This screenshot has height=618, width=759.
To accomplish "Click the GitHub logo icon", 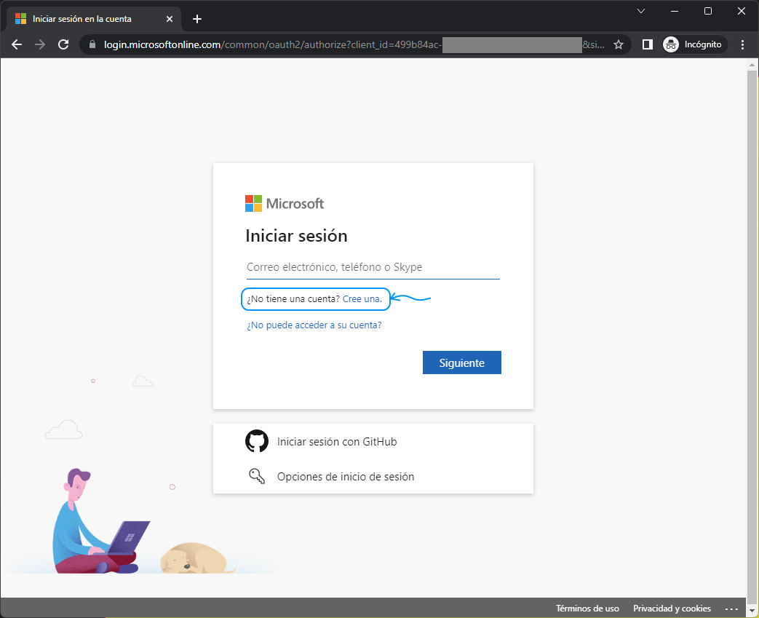I will click(257, 441).
